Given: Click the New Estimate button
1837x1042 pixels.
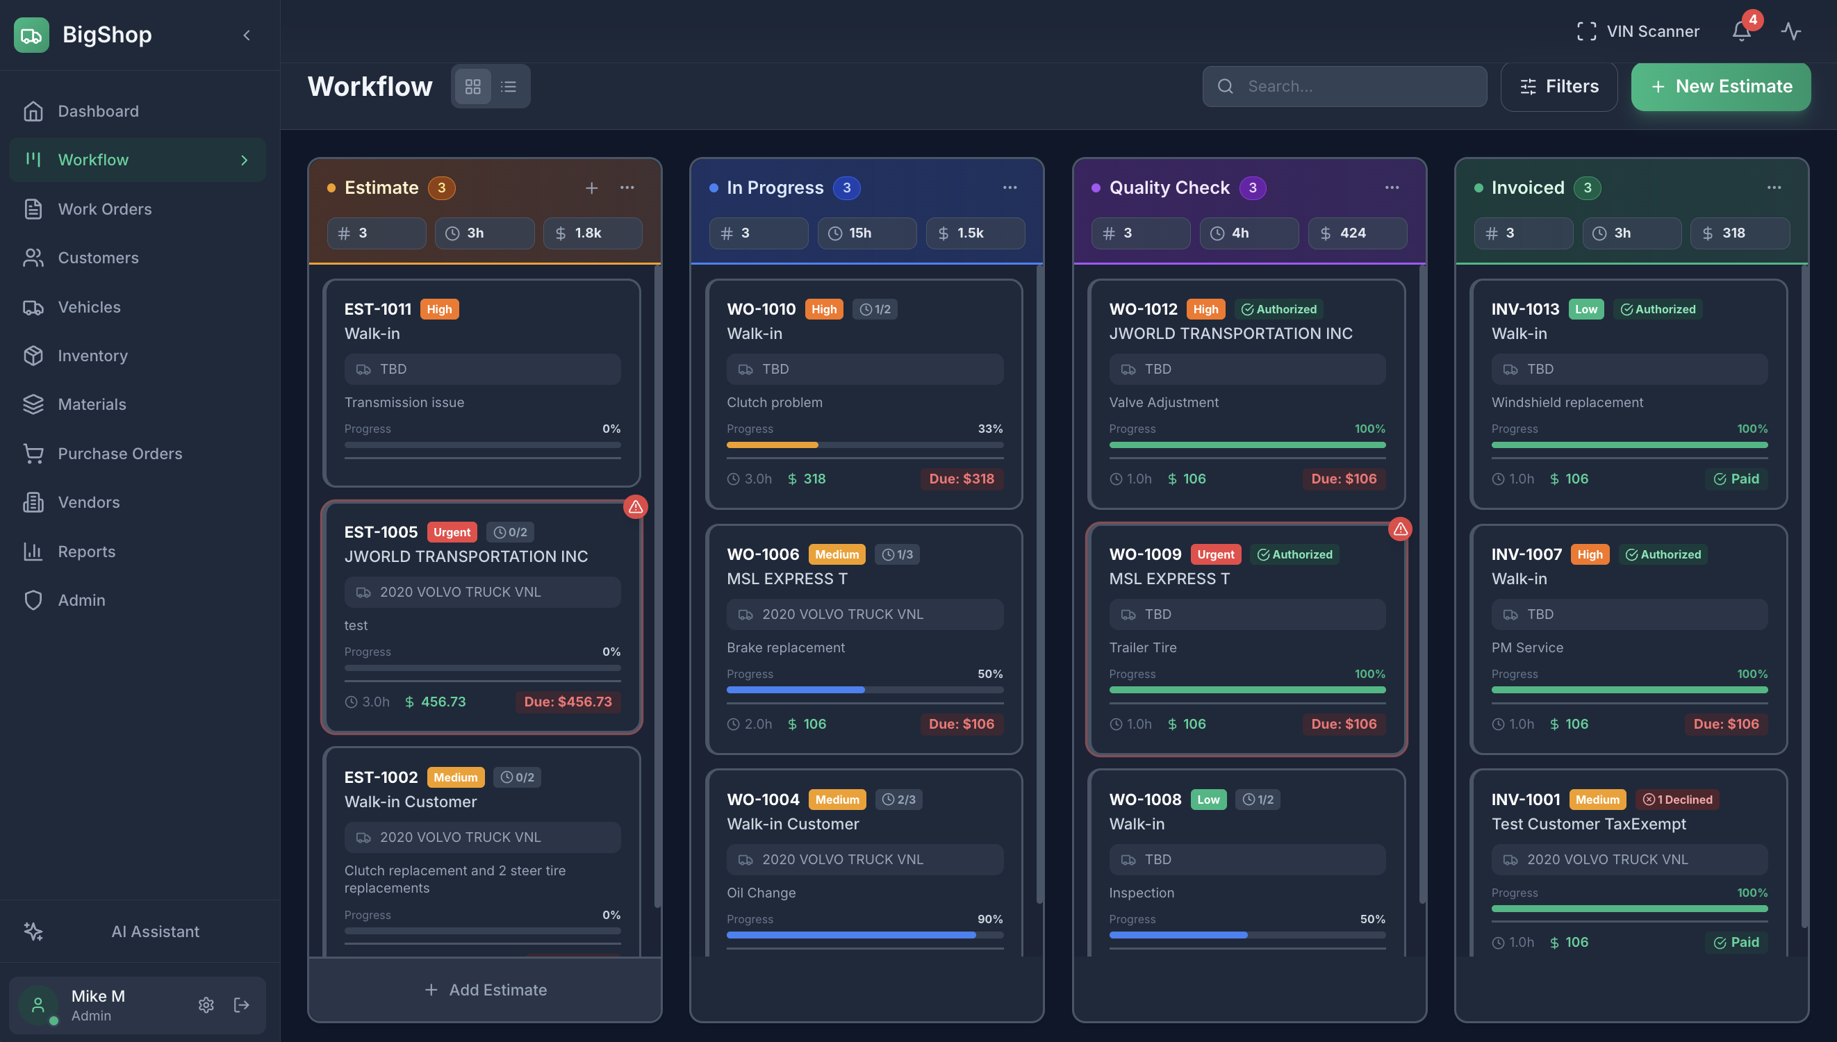Looking at the screenshot, I should [x=1720, y=86].
